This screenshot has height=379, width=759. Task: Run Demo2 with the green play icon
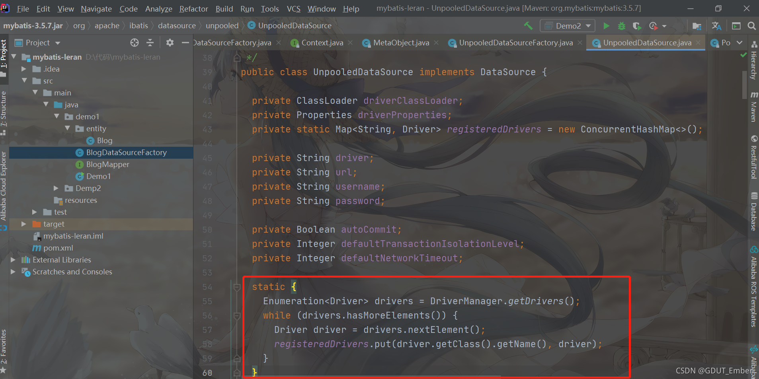point(606,26)
